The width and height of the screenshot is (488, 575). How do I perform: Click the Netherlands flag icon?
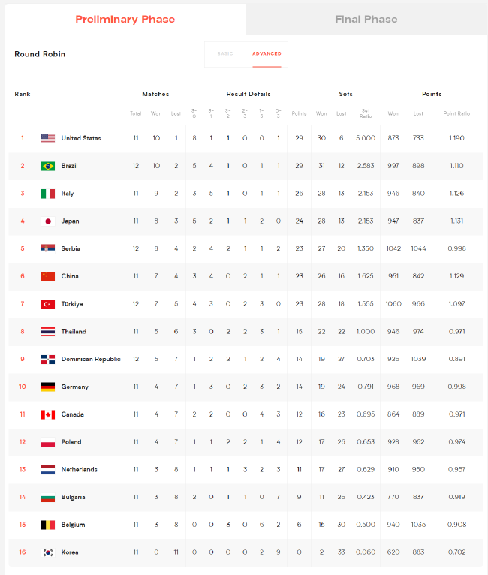(48, 470)
